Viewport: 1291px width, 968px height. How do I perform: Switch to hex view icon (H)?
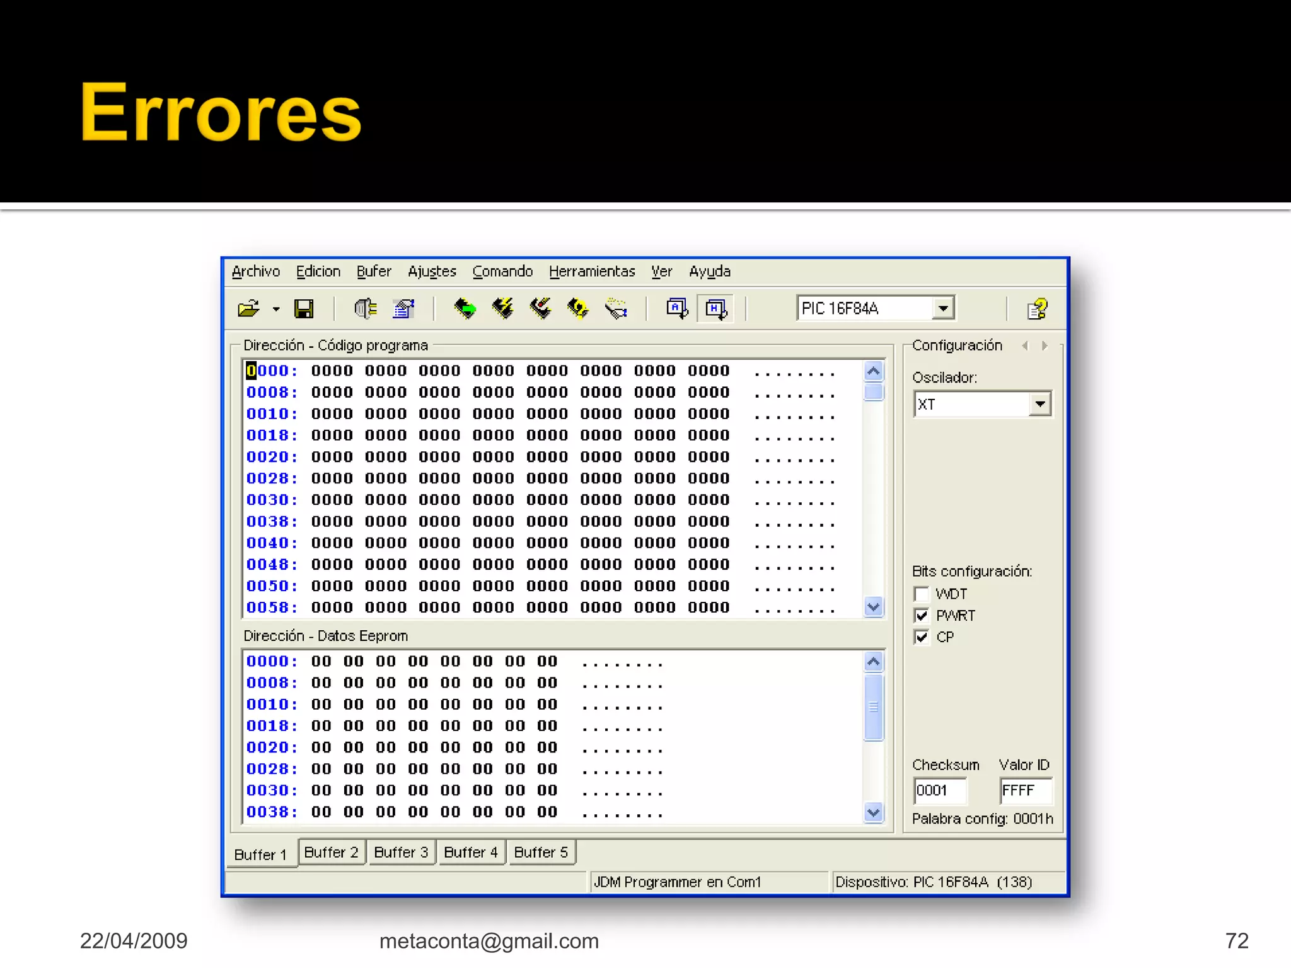716,309
